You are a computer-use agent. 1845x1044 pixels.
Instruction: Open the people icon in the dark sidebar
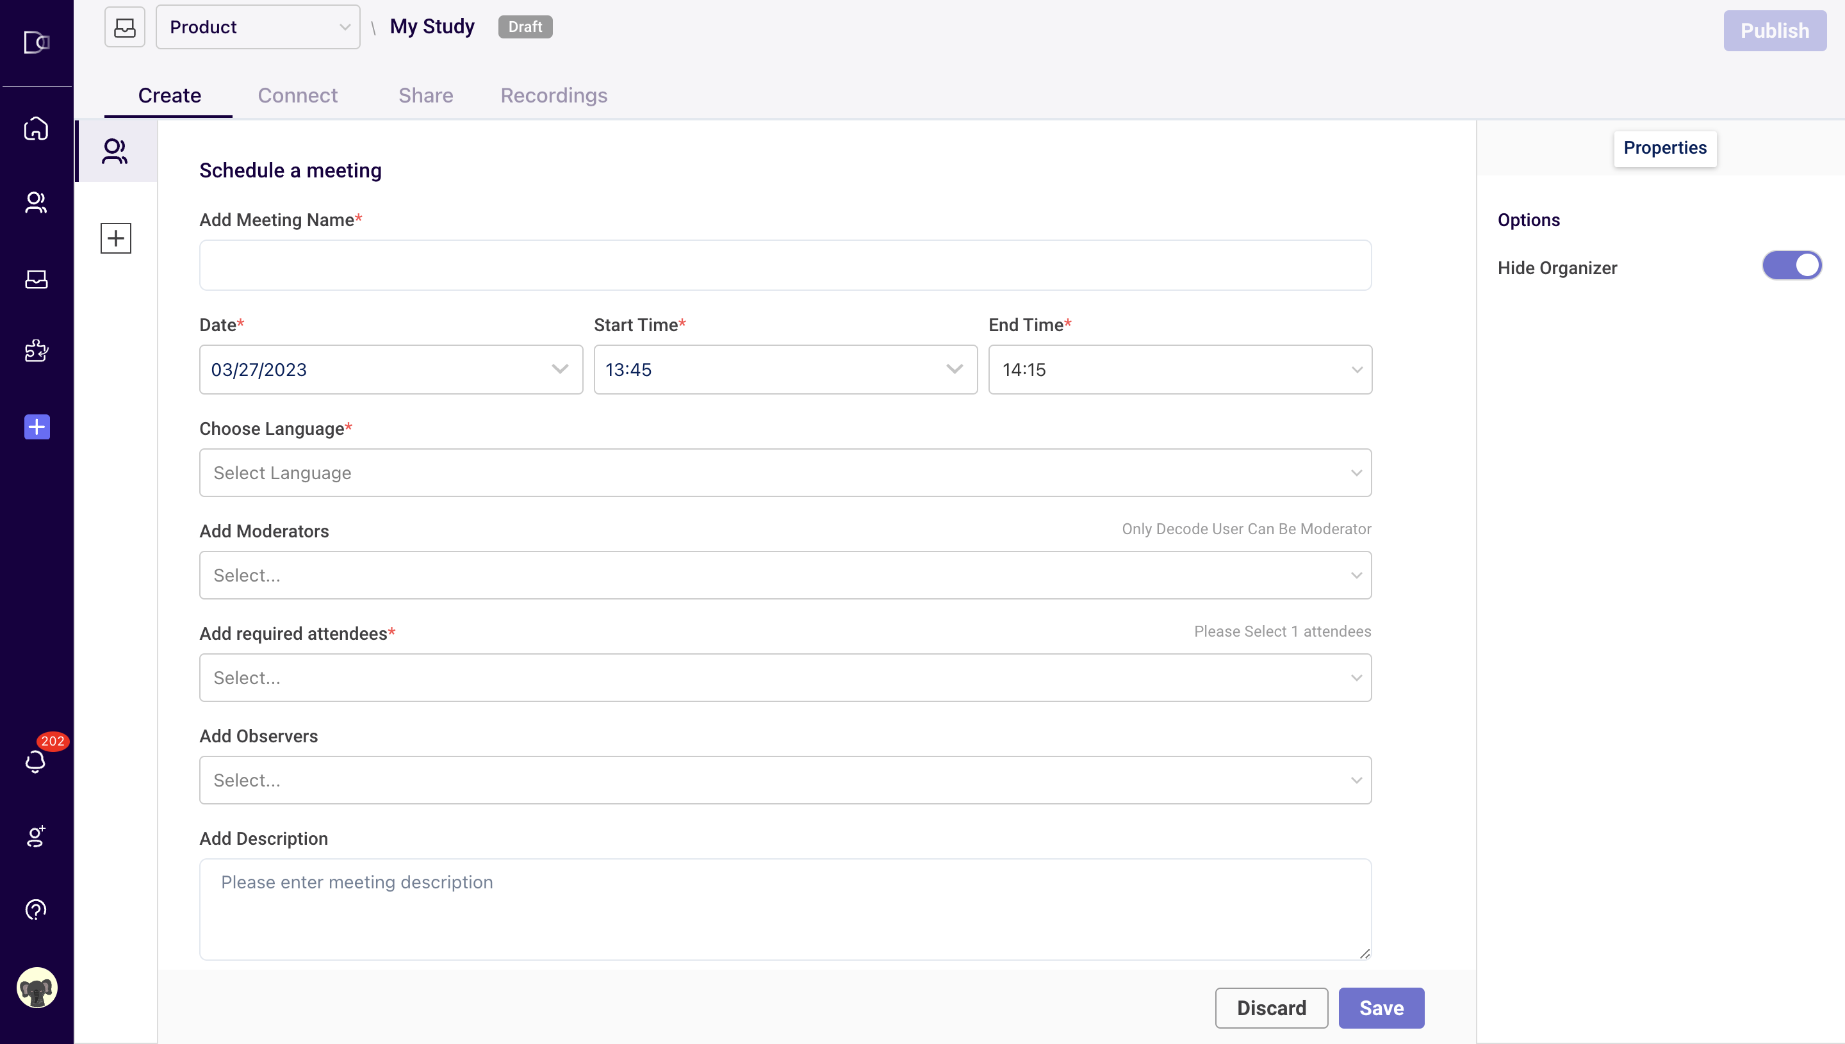click(x=36, y=203)
